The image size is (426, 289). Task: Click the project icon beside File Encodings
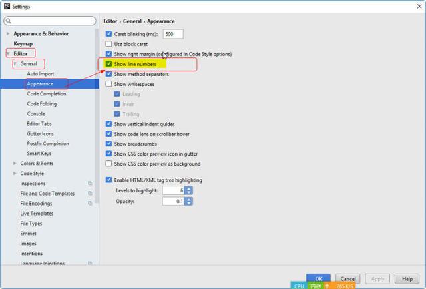pos(90,204)
